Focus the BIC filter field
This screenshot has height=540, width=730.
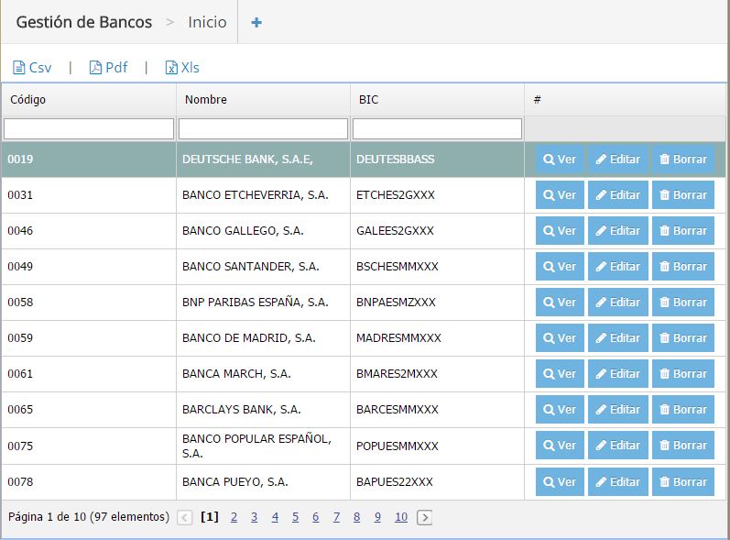[437, 128]
